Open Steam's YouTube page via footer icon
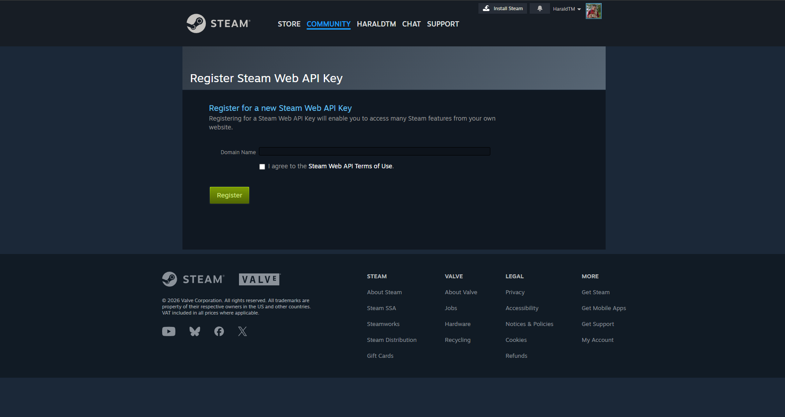The width and height of the screenshot is (785, 417). (x=169, y=331)
